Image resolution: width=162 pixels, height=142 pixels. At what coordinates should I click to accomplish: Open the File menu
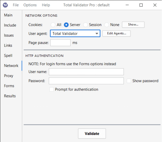tap(16, 5)
